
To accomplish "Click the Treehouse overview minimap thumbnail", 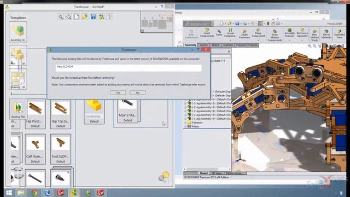I will tap(157, 22).
